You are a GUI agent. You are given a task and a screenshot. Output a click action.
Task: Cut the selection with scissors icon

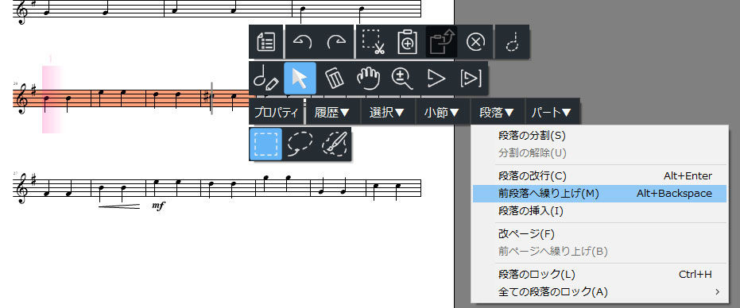(x=373, y=42)
